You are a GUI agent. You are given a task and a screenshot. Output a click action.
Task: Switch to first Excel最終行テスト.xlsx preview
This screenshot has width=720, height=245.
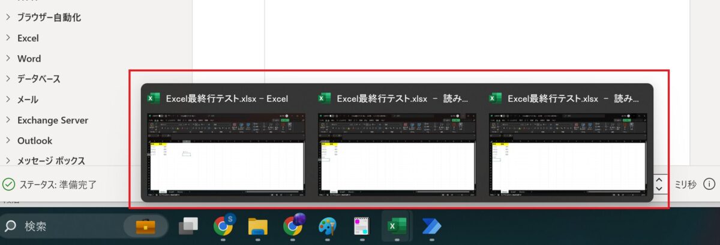[227, 153]
